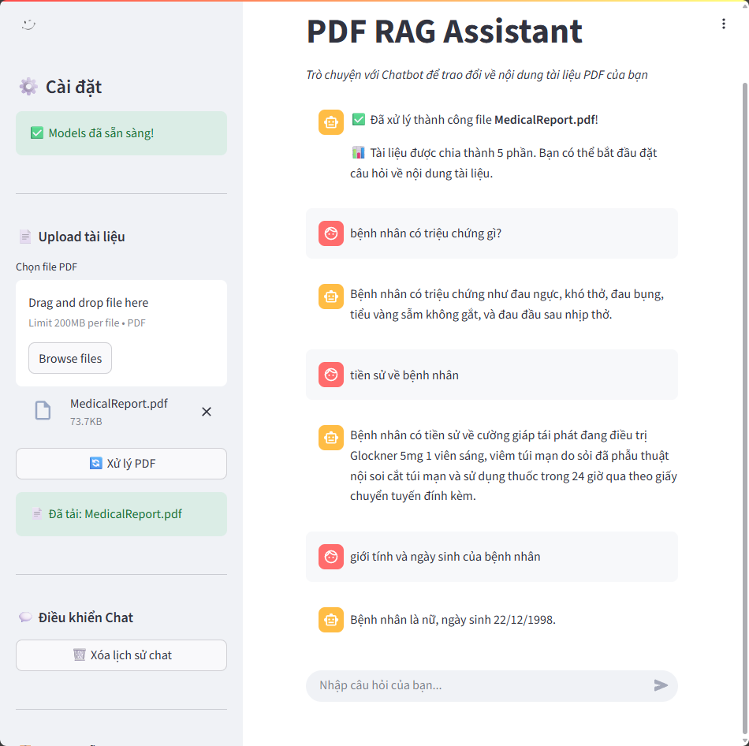This screenshot has height=746, width=749.
Task: Click the gear icon next to Cài đặt
Action: 28,87
